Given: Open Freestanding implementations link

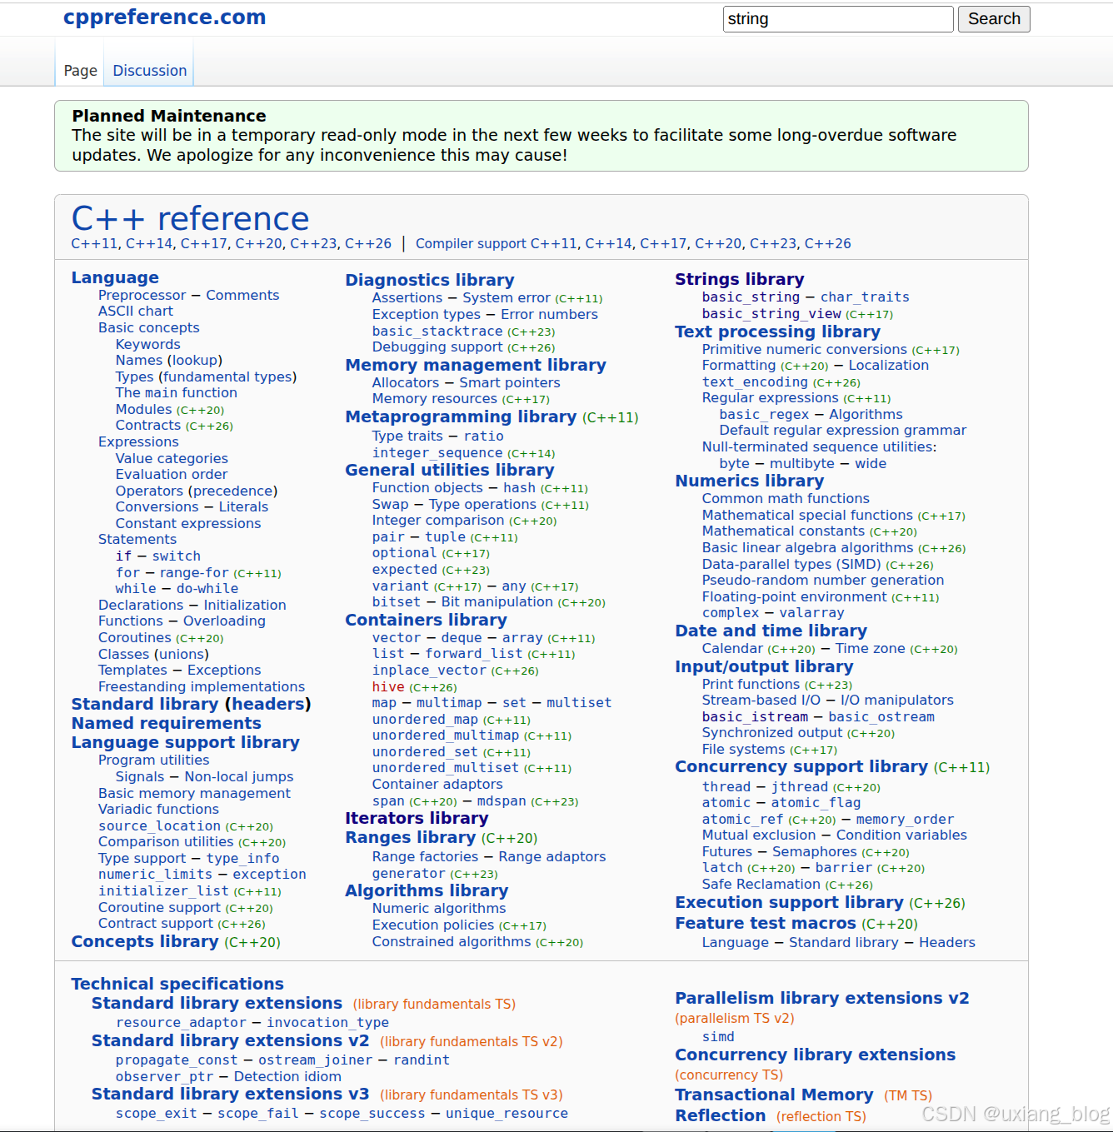Looking at the screenshot, I should coord(202,686).
